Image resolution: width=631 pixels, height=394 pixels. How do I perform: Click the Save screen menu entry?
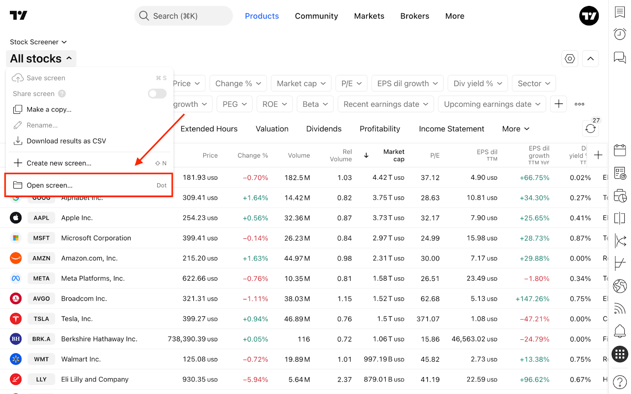click(x=90, y=78)
